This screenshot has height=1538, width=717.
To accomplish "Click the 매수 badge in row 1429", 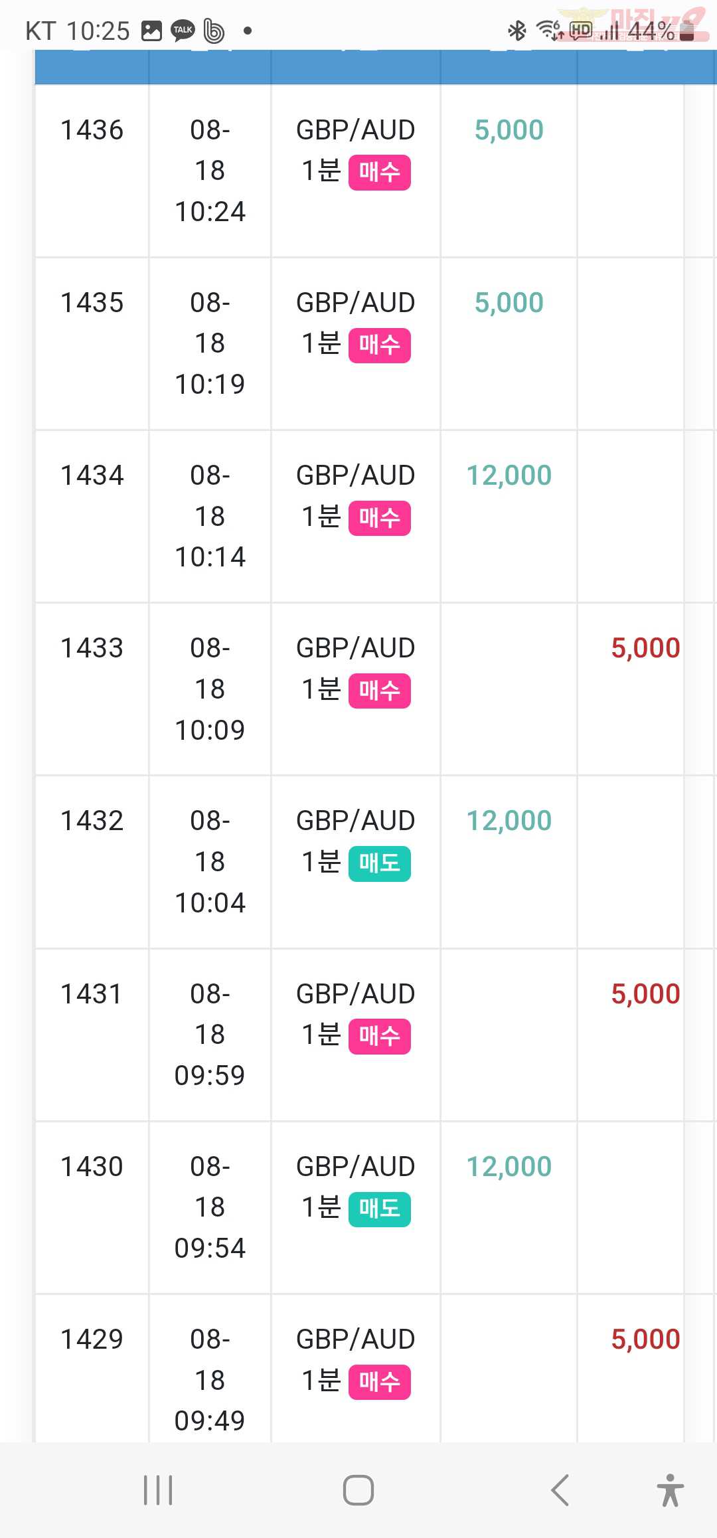I will click(x=380, y=1382).
